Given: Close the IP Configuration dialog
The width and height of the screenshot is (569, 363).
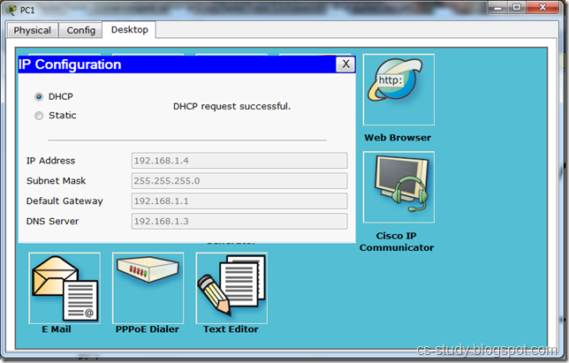Looking at the screenshot, I should pyautogui.click(x=345, y=64).
